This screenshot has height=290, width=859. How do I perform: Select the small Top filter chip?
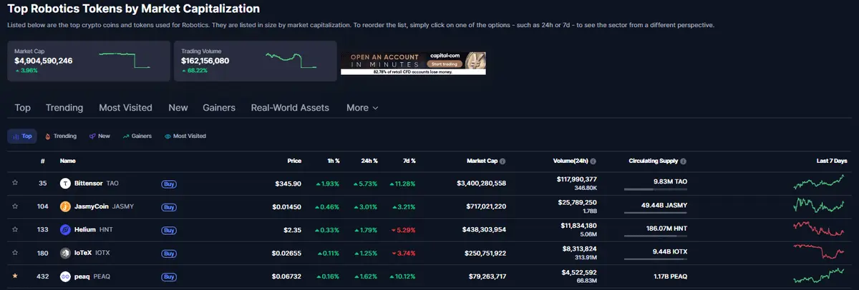coord(22,136)
